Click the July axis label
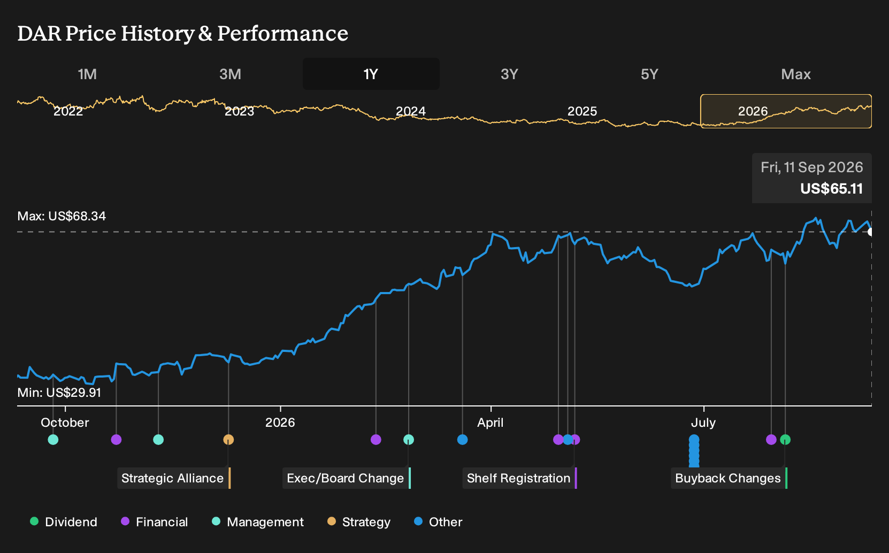Image resolution: width=889 pixels, height=553 pixels. tap(703, 423)
